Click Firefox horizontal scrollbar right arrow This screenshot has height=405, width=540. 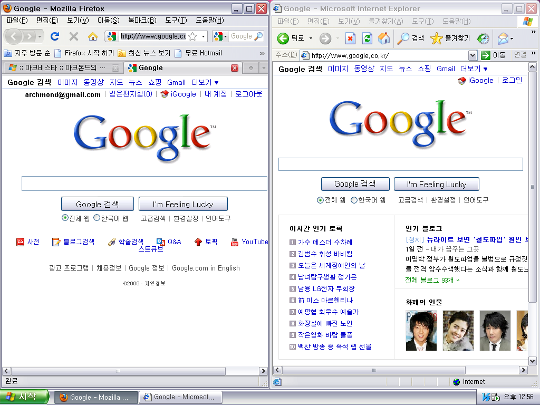pos(263,371)
